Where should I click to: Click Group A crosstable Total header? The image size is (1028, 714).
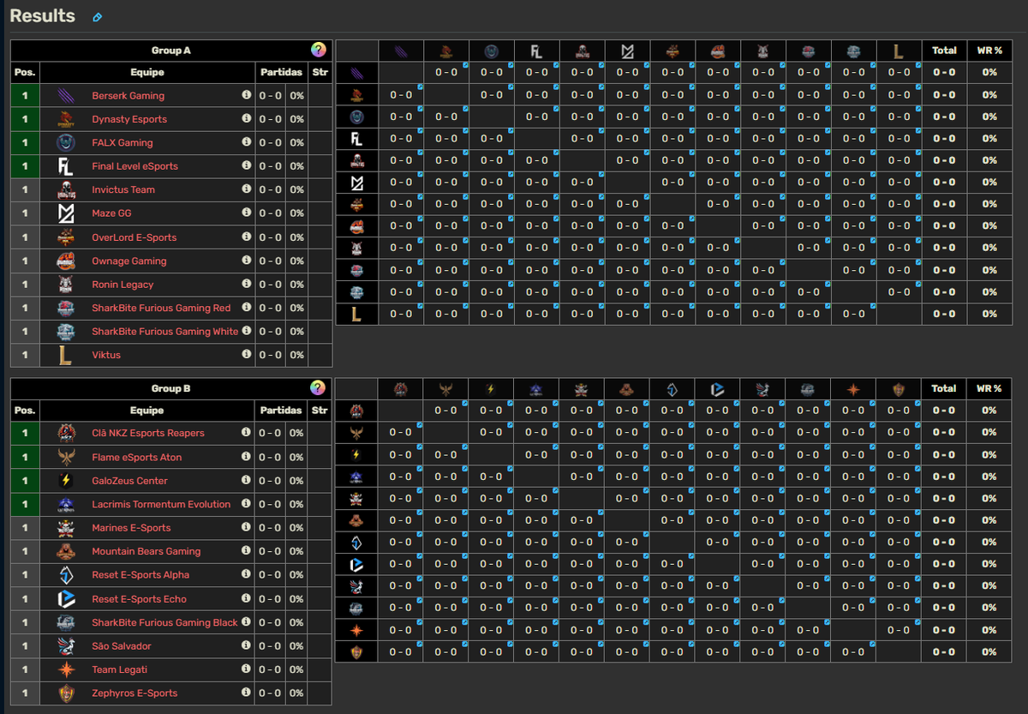(x=944, y=51)
